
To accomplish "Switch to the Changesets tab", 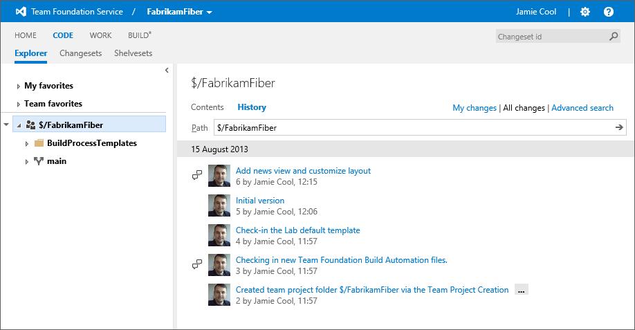I will point(81,53).
